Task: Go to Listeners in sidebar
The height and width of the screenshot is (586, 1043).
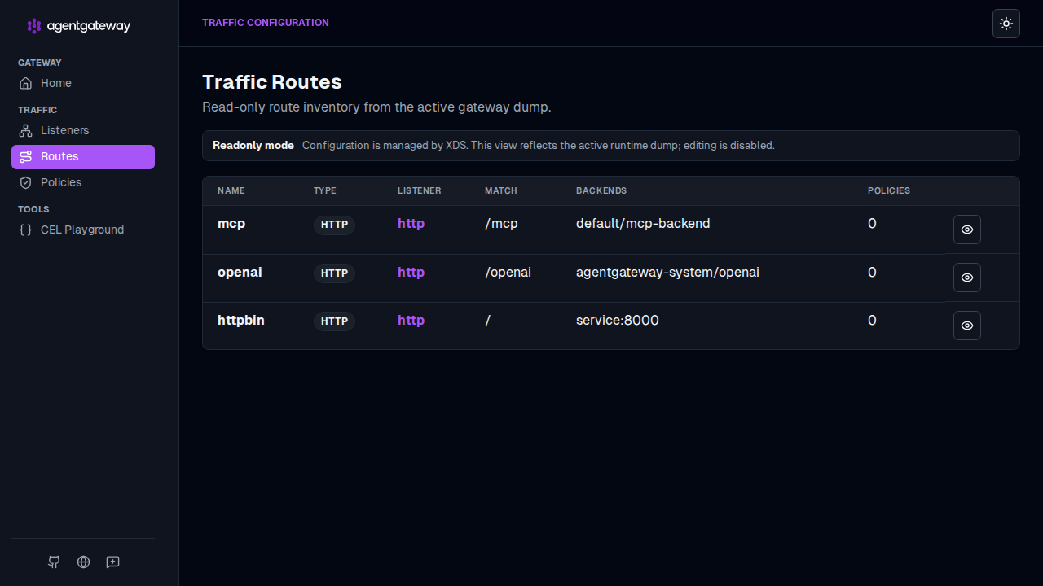Action: pos(83,130)
